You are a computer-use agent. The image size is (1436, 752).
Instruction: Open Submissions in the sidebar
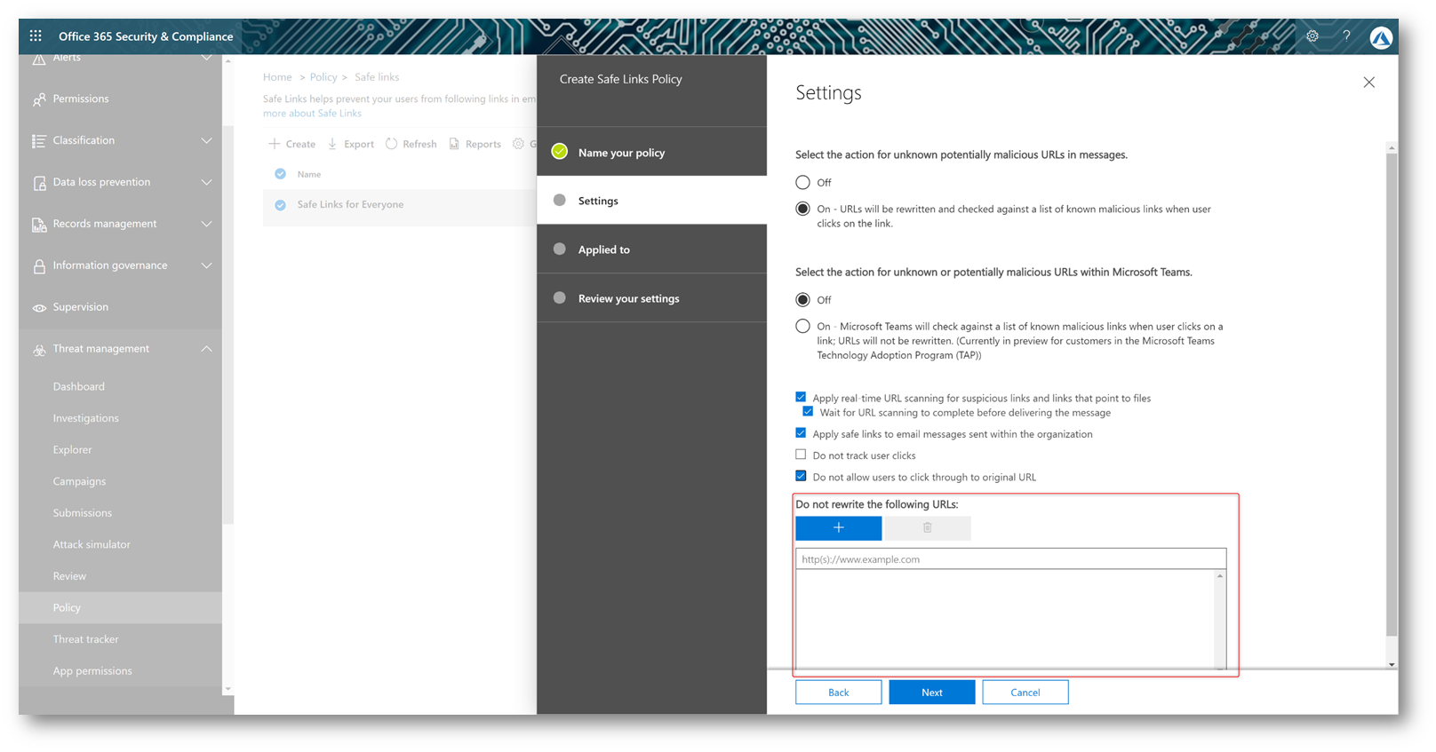(x=83, y=513)
